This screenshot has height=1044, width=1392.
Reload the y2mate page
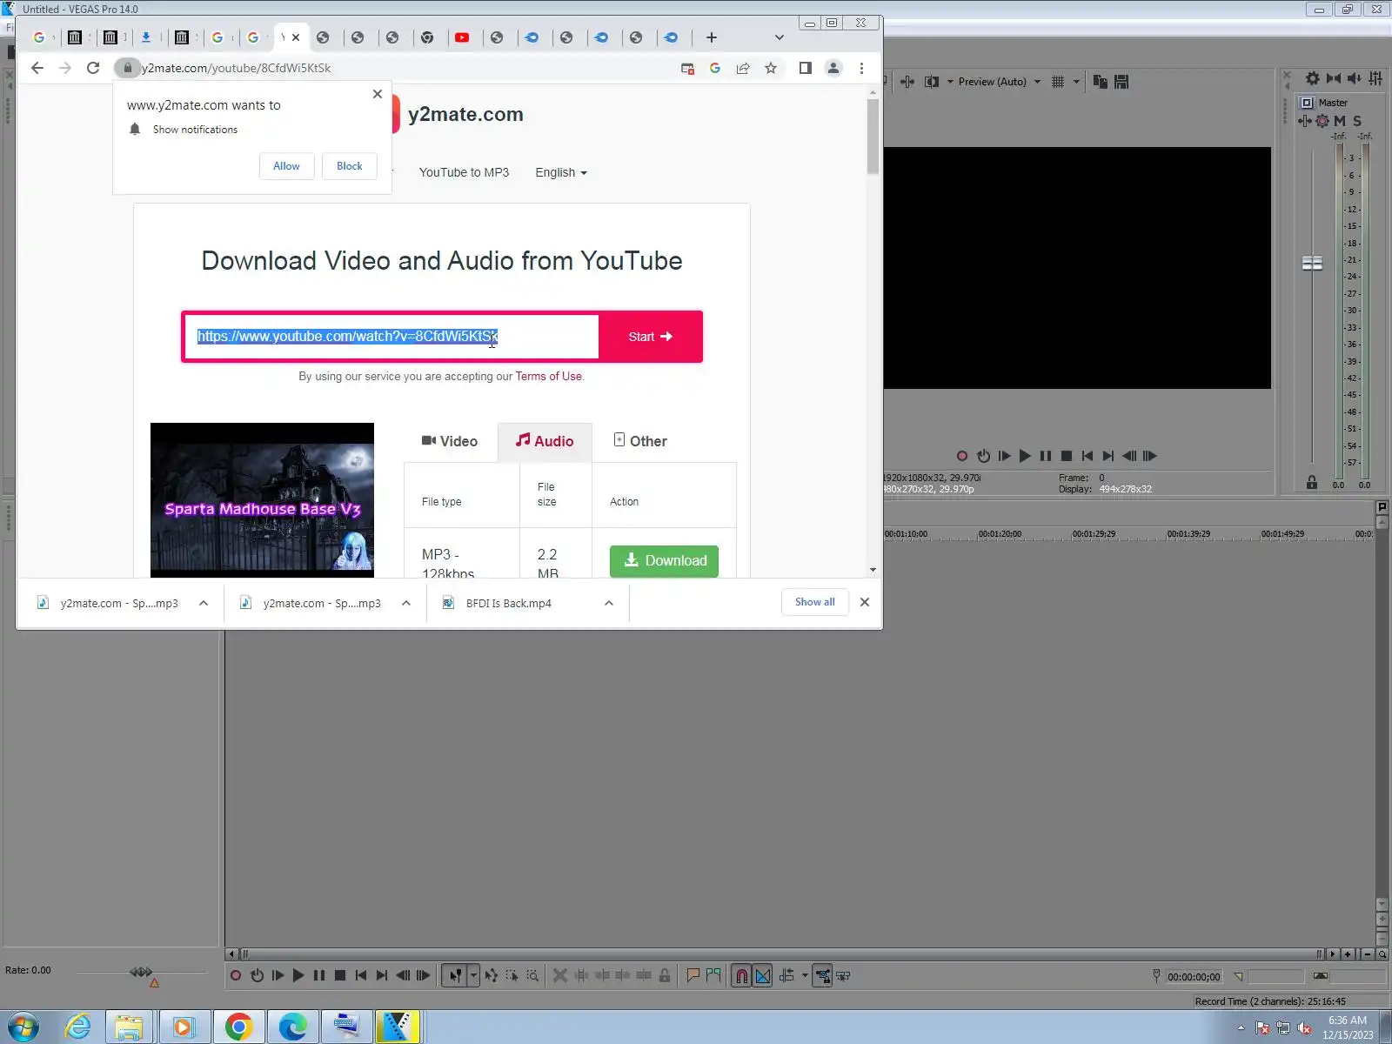(x=93, y=68)
